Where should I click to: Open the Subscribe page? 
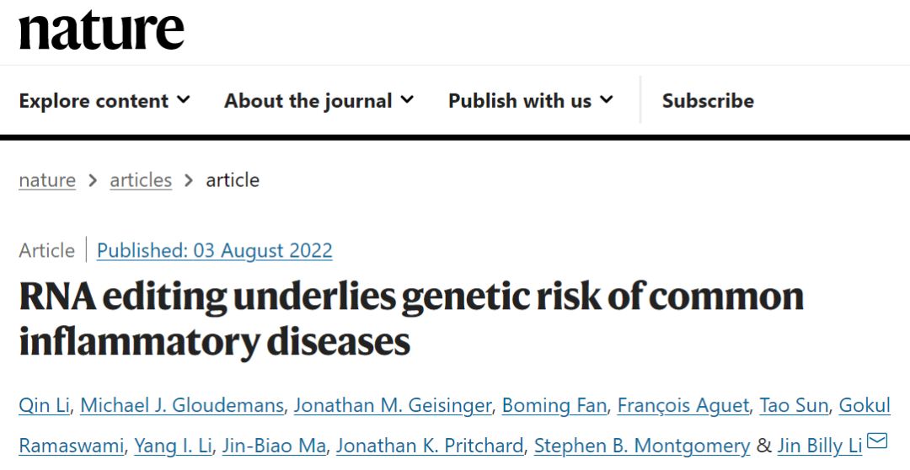[x=708, y=100]
